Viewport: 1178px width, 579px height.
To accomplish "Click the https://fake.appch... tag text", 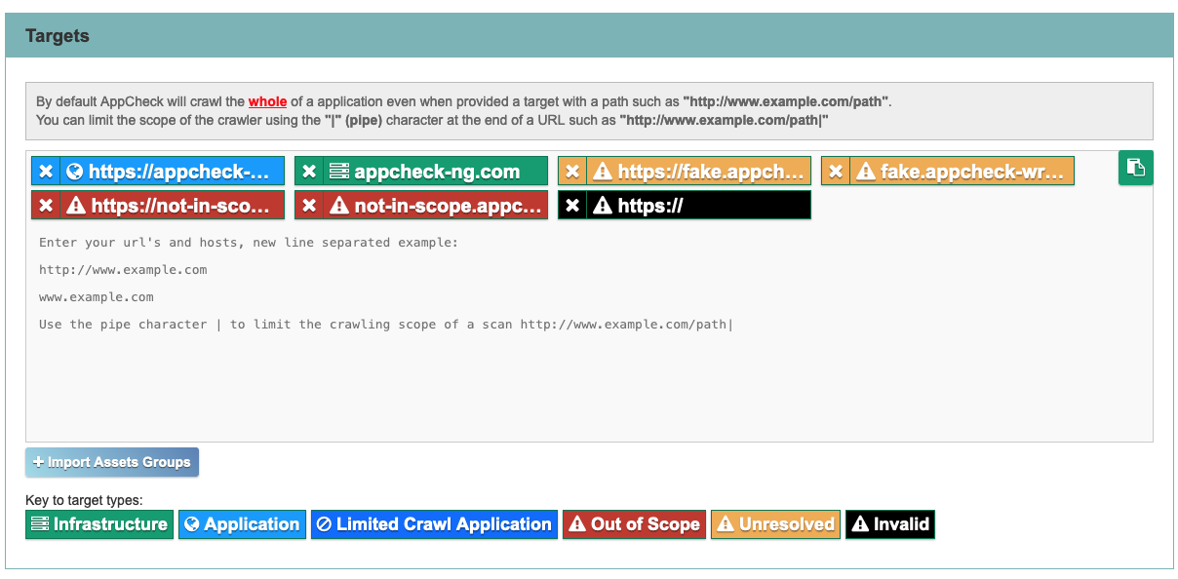I will [x=711, y=172].
